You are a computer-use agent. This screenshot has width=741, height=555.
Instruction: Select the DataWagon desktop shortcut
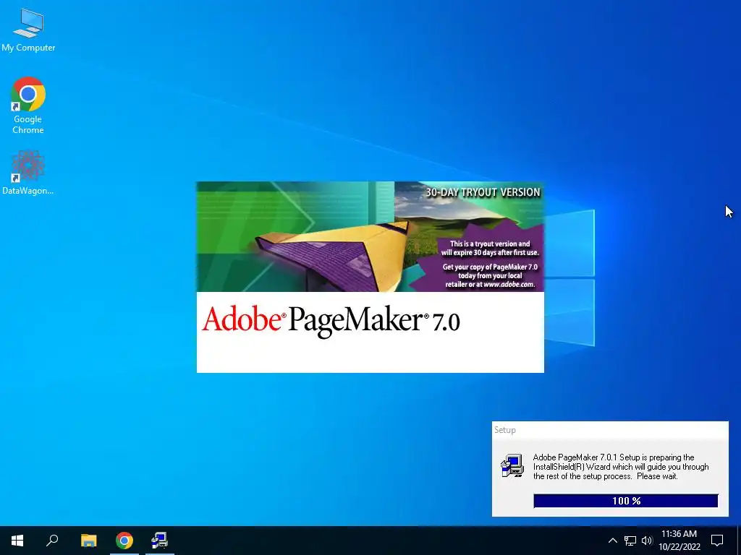tap(28, 173)
